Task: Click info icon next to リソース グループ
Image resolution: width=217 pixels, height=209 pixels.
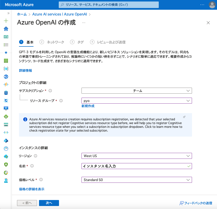Action: coord(61,101)
